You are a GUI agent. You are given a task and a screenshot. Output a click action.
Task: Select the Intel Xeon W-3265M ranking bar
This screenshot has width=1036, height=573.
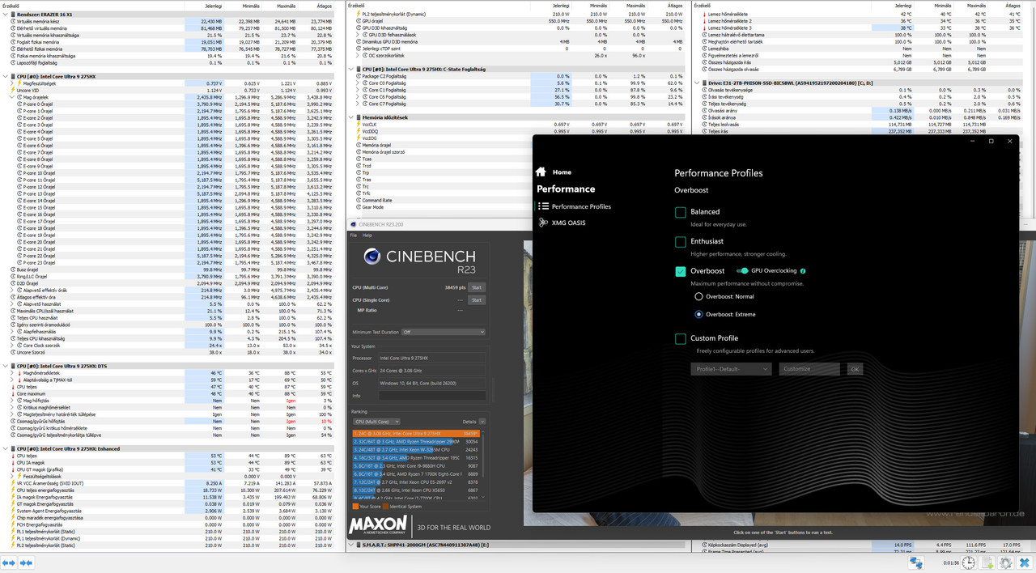click(x=416, y=450)
